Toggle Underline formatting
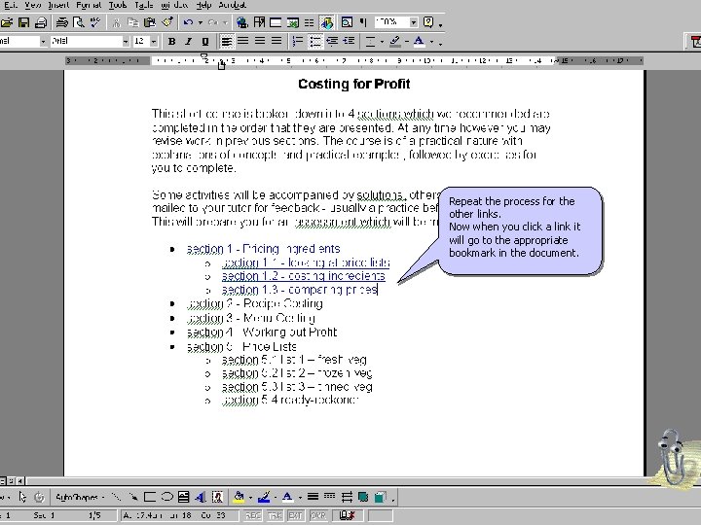The width and height of the screenshot is (701, 525). tap(205, 42)
